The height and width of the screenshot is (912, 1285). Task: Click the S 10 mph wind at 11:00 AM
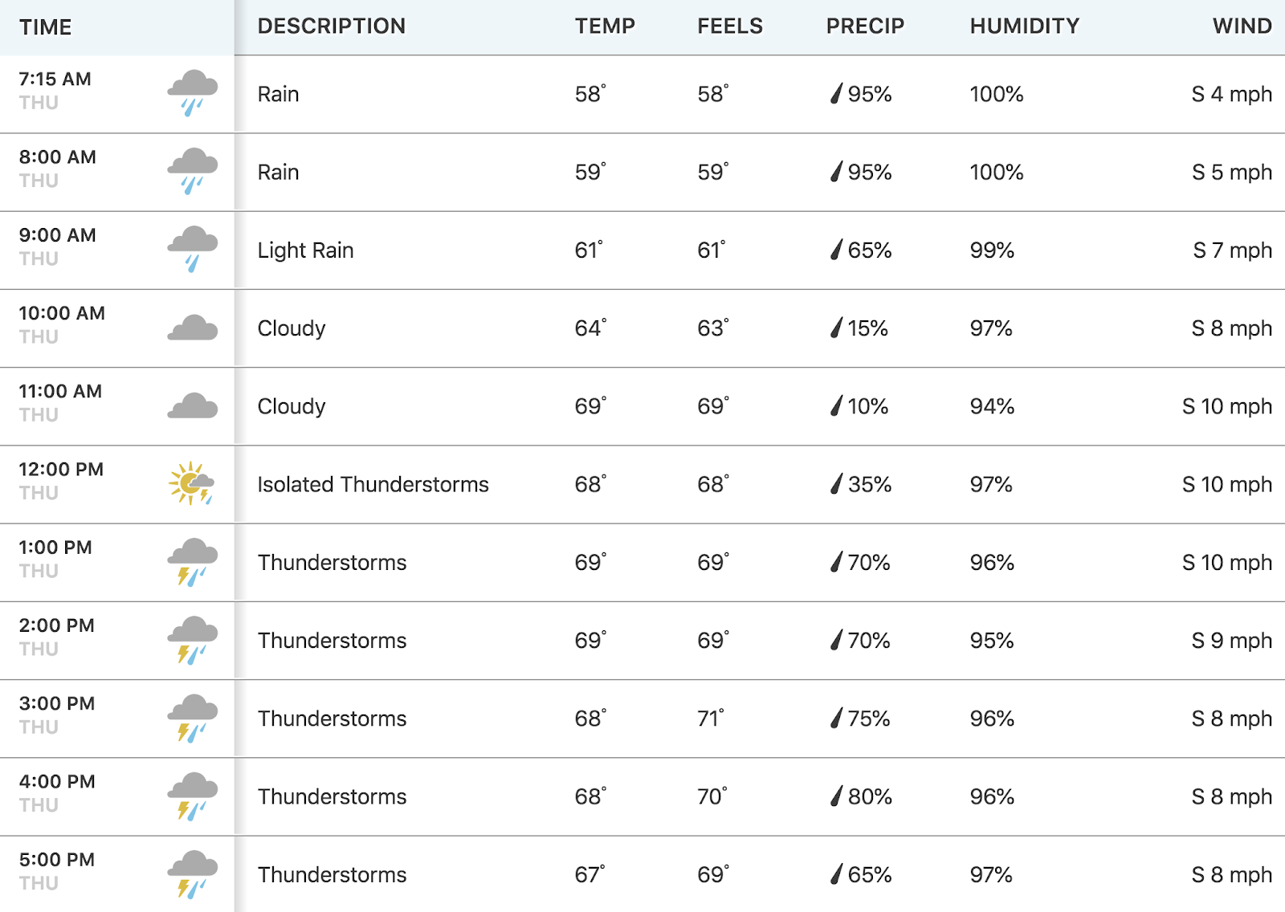tap(1226, 406)
